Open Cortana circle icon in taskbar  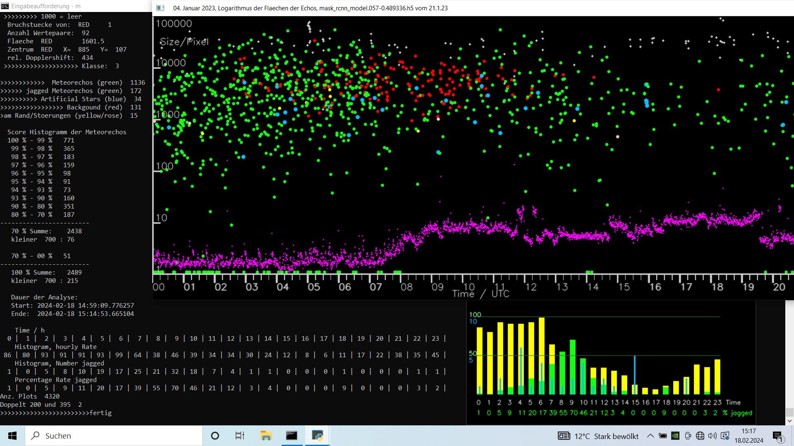tap(215, 436)
